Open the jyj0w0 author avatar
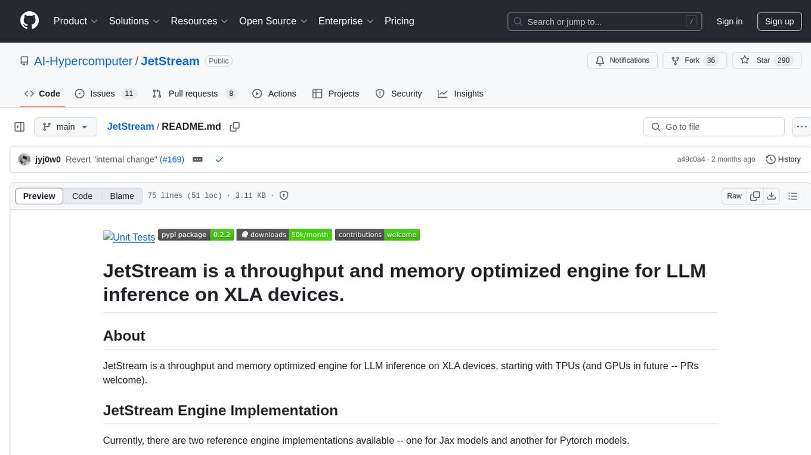 coord(24,160)
